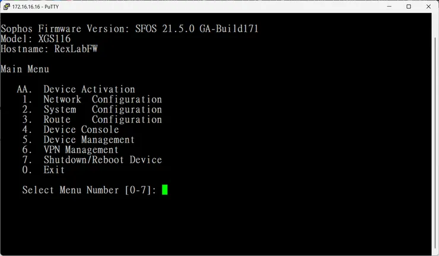Click the Main Menu heading text
The image size is (439, 256).
pos(25,69)
